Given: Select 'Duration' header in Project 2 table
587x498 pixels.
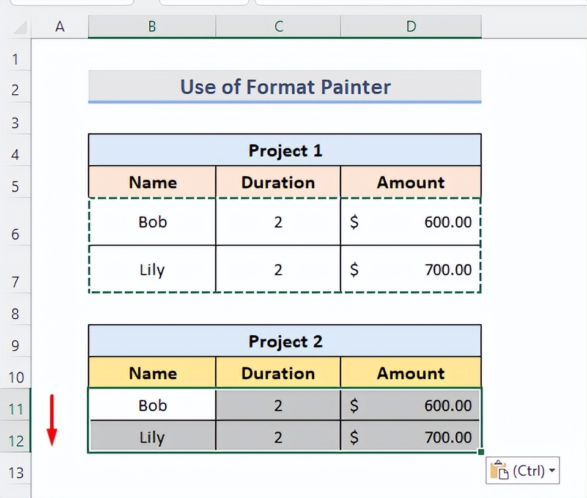Looking at the screenshot, I should click(278, 373).
